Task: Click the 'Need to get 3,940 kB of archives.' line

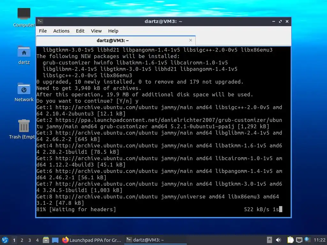Action: (x=89, y=88)
